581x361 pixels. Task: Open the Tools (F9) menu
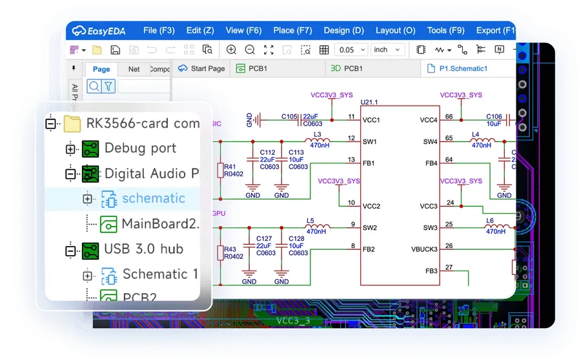pyautogui.click(x=445, y=30)
